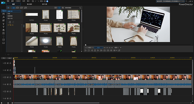Click timeline zoom slider handle
The width and height of the screenshot is (194, 104).
coord(8,103)
